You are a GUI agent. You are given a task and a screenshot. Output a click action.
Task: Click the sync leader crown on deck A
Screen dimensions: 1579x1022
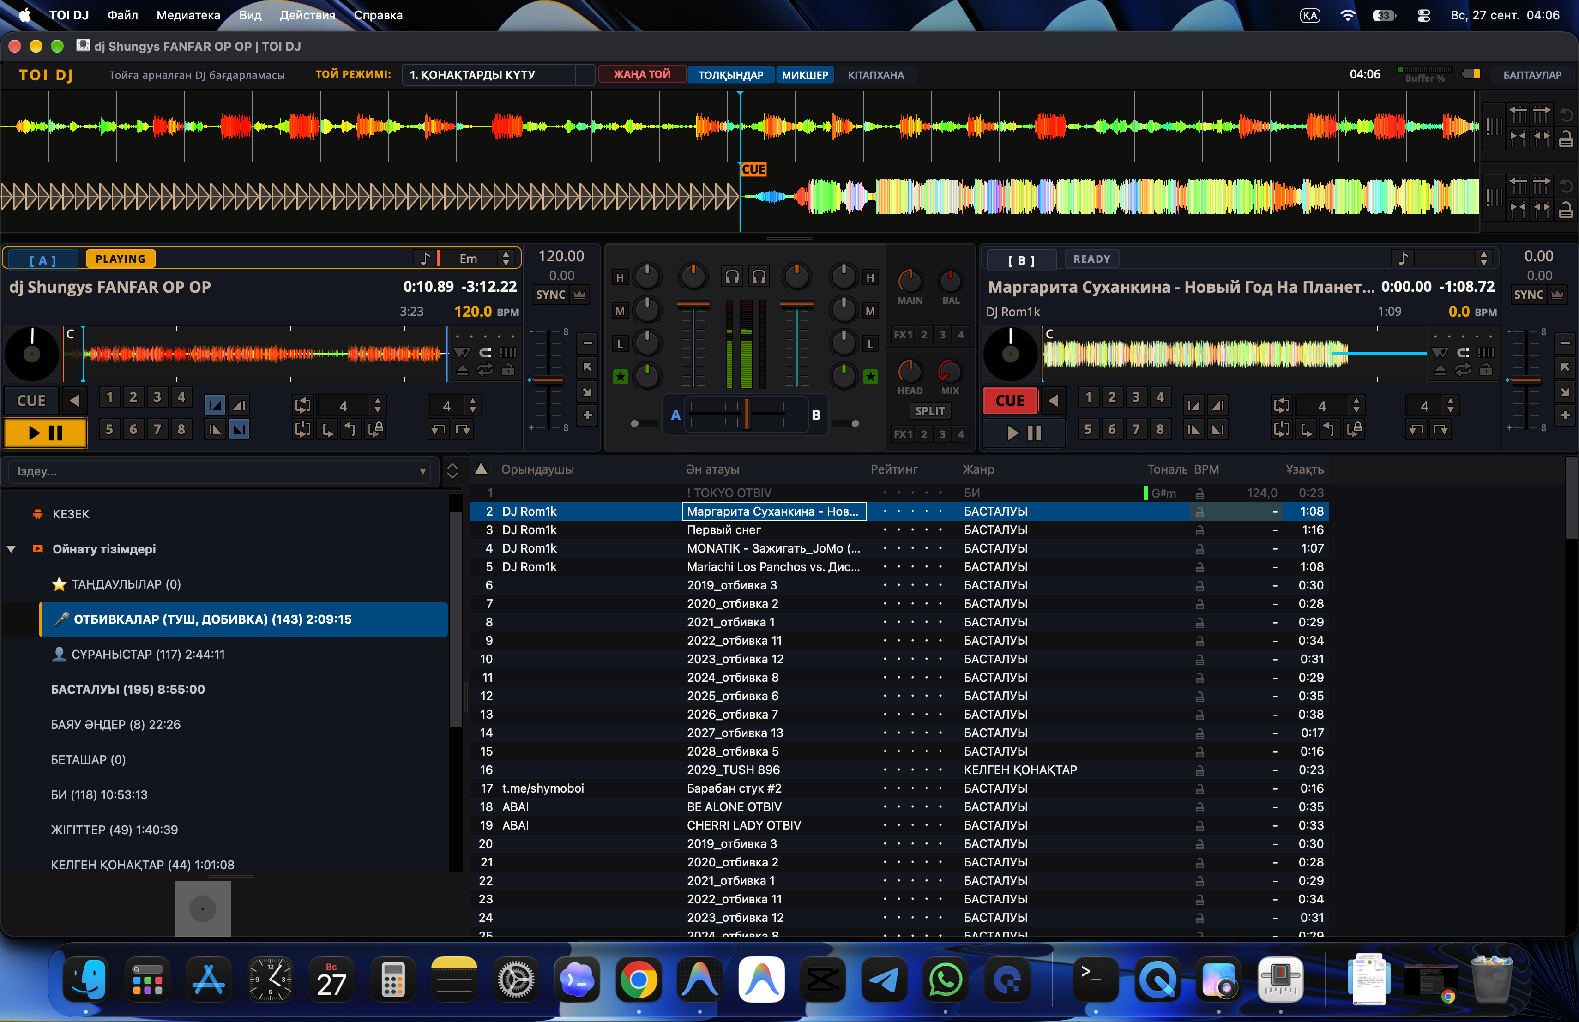point(579,295)
